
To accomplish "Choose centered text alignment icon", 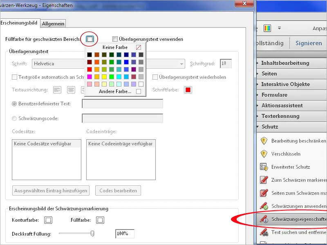I will point(71,90).
